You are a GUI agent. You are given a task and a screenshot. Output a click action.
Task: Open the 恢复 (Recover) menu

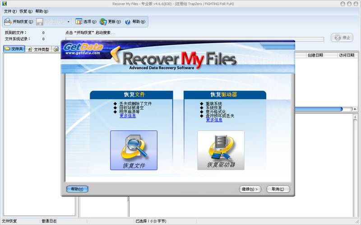point(26,11)
